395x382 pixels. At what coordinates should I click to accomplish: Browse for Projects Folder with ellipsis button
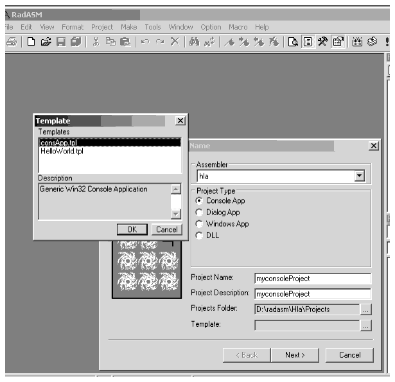coord(366,309)
